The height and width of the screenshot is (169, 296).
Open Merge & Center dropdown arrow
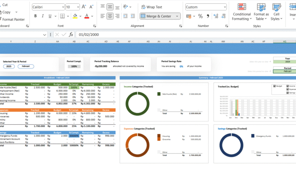(177, 16)
